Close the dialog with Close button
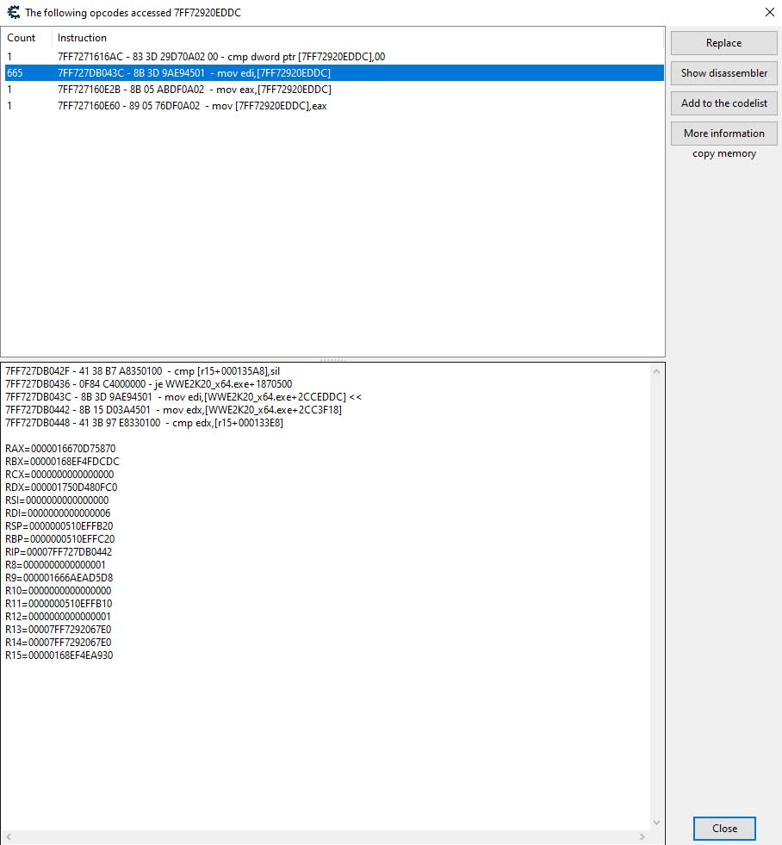 coord(723,829)
